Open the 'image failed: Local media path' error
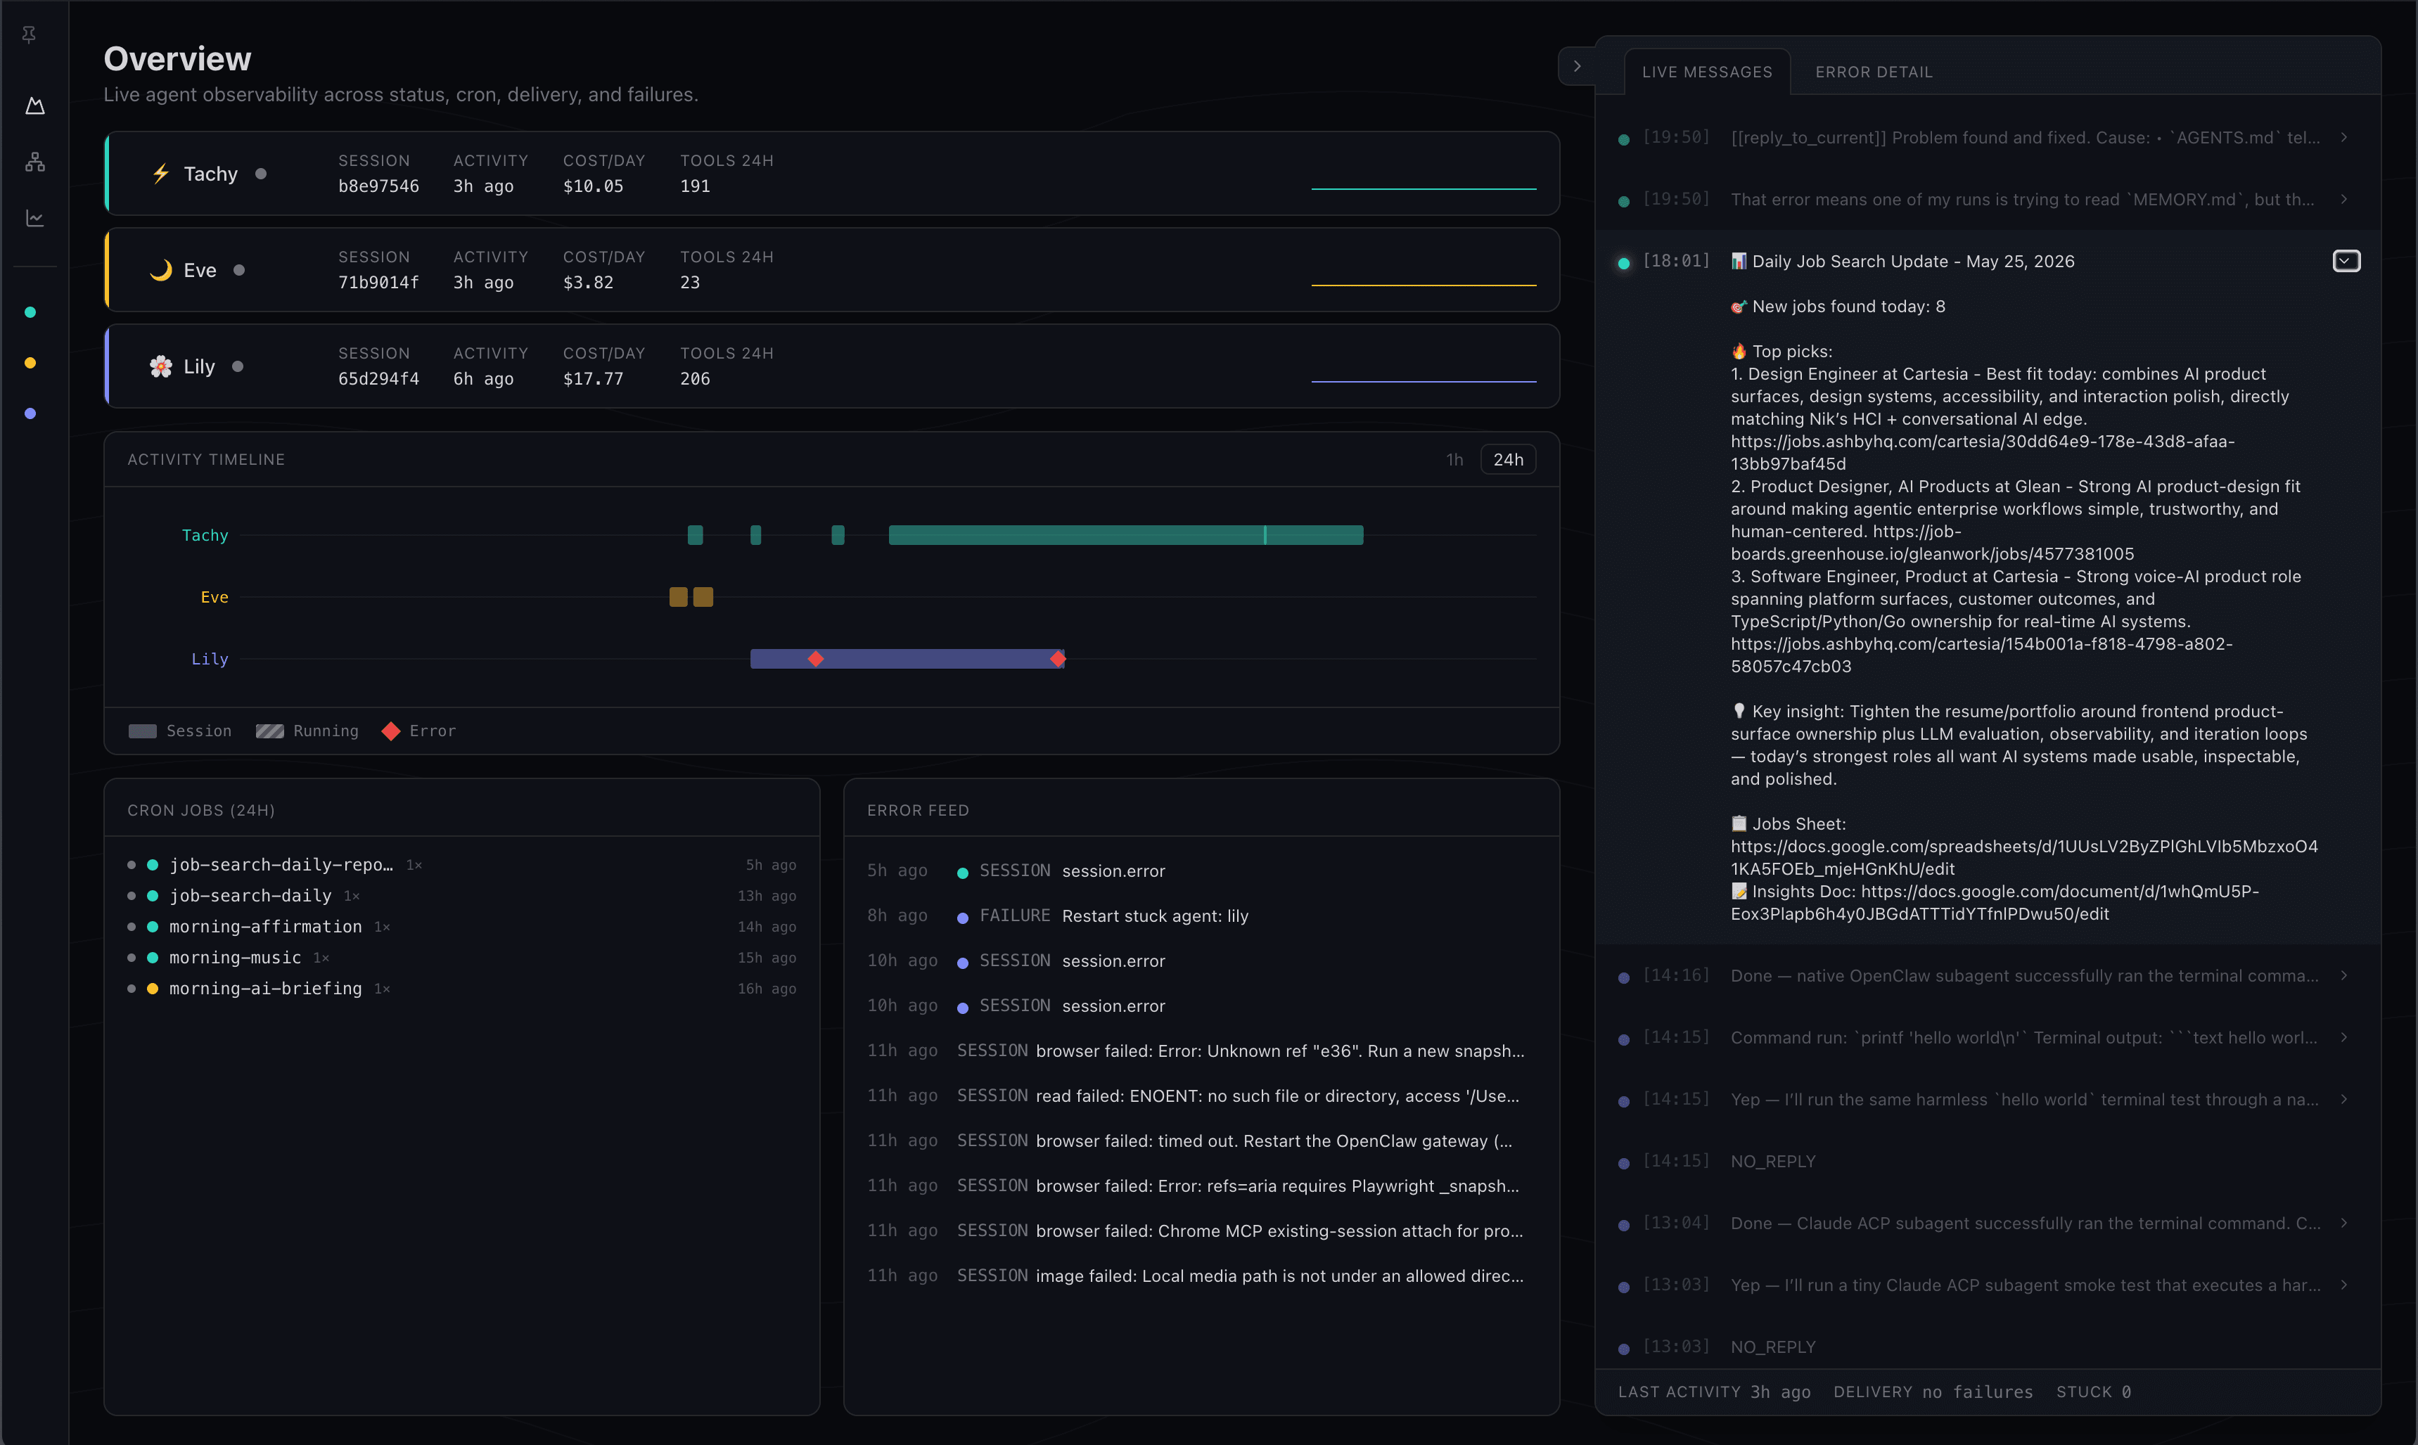Image resolution: width=2418 pixels, height=1445 pixels. (1201, 1276)
